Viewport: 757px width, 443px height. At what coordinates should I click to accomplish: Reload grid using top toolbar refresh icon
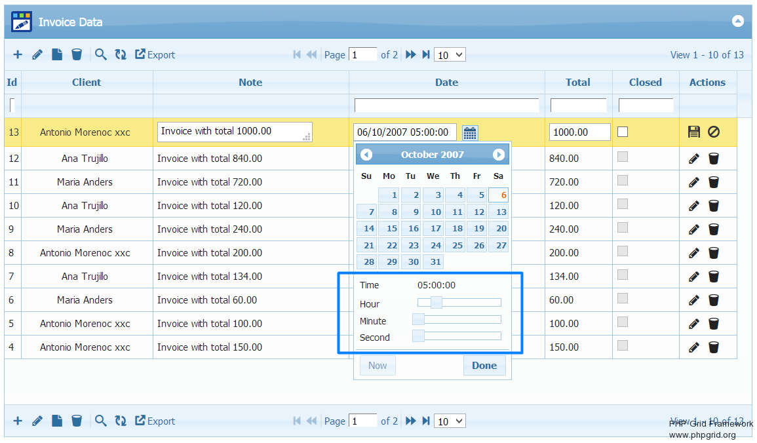121,54
